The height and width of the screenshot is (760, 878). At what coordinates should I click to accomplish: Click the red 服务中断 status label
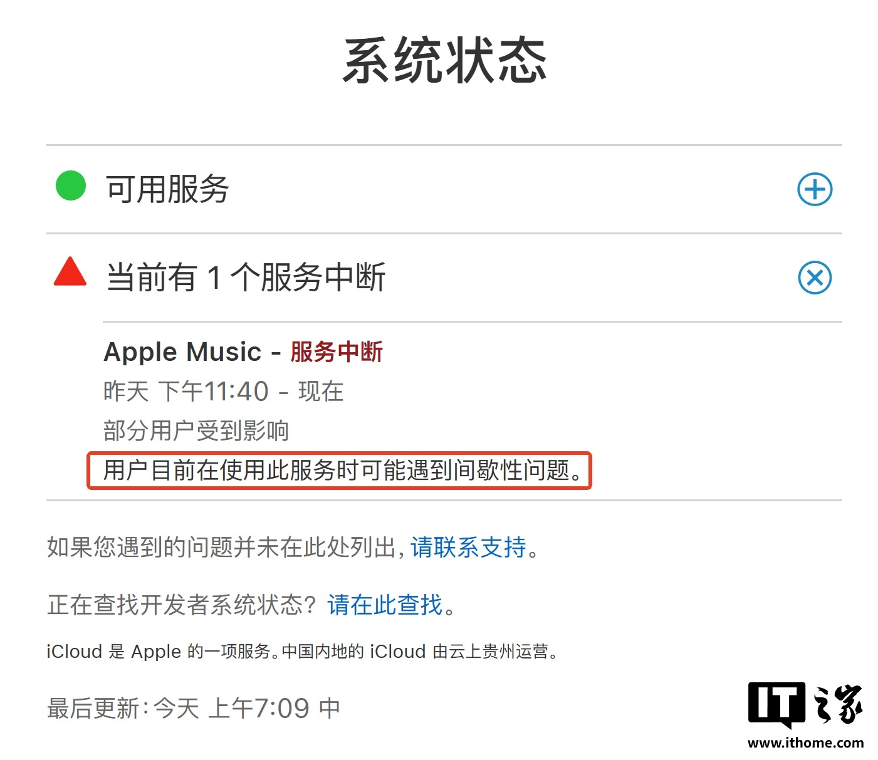[337, 352]
